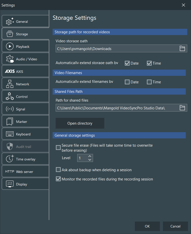Browse folder for shared files path
Image resolution: width=191 pixels, height=234 pixels.
[x=182, y=108]
